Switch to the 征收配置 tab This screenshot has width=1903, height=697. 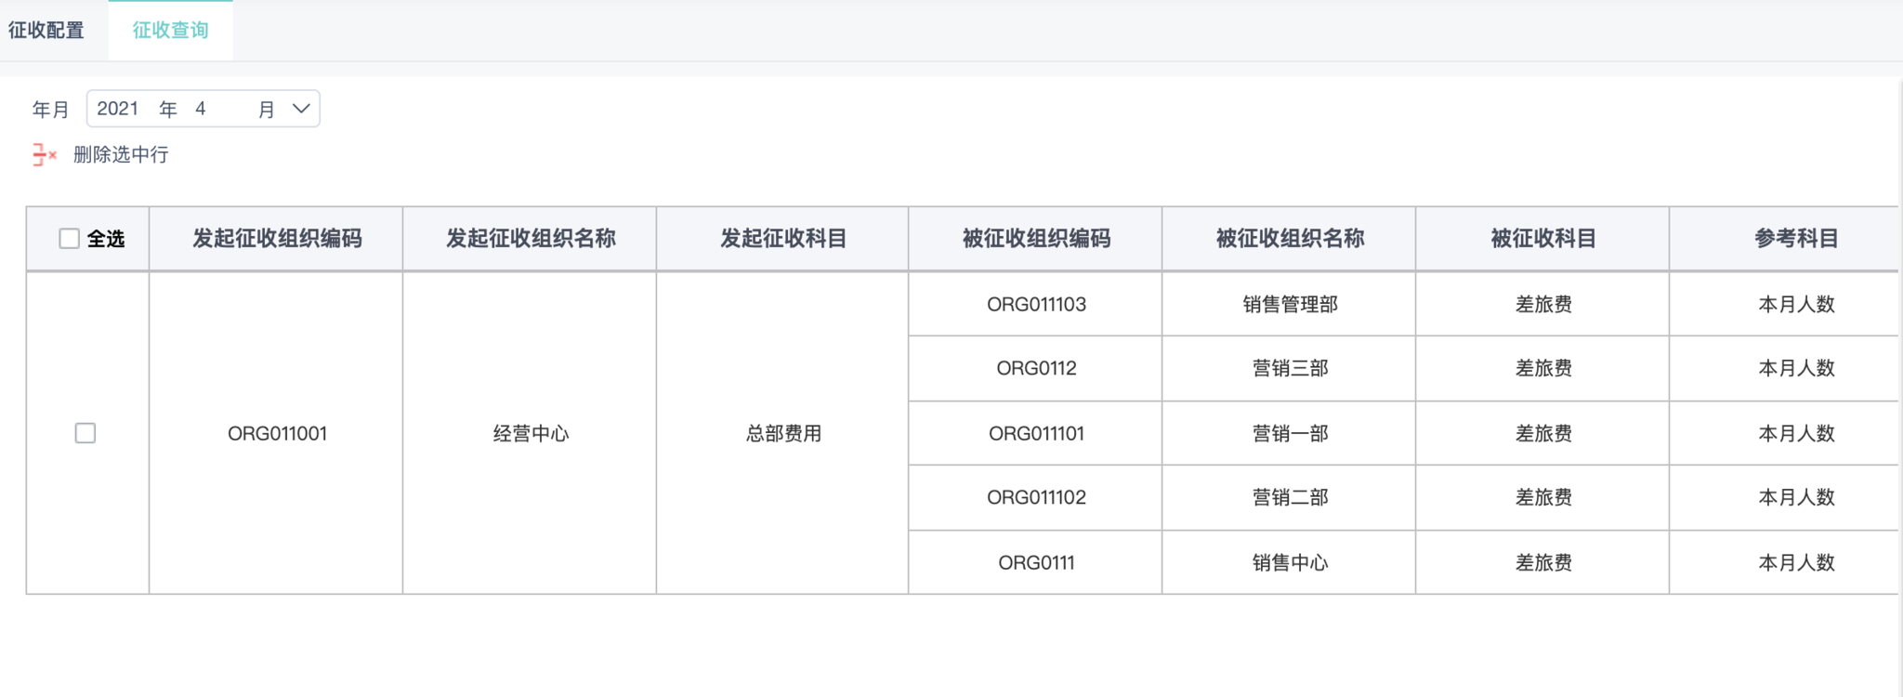pyautogui.click(x=46, y=31)
